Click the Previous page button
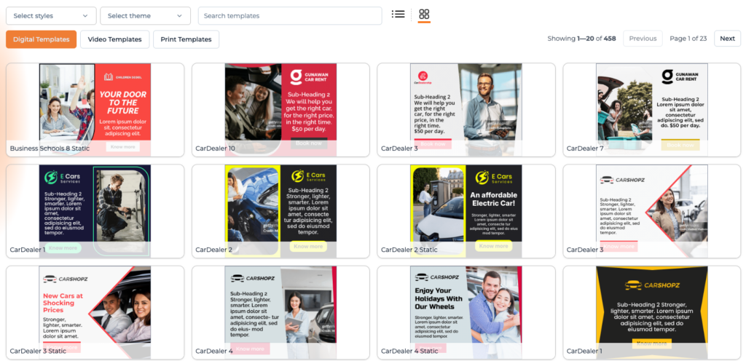 click(643, 39)
